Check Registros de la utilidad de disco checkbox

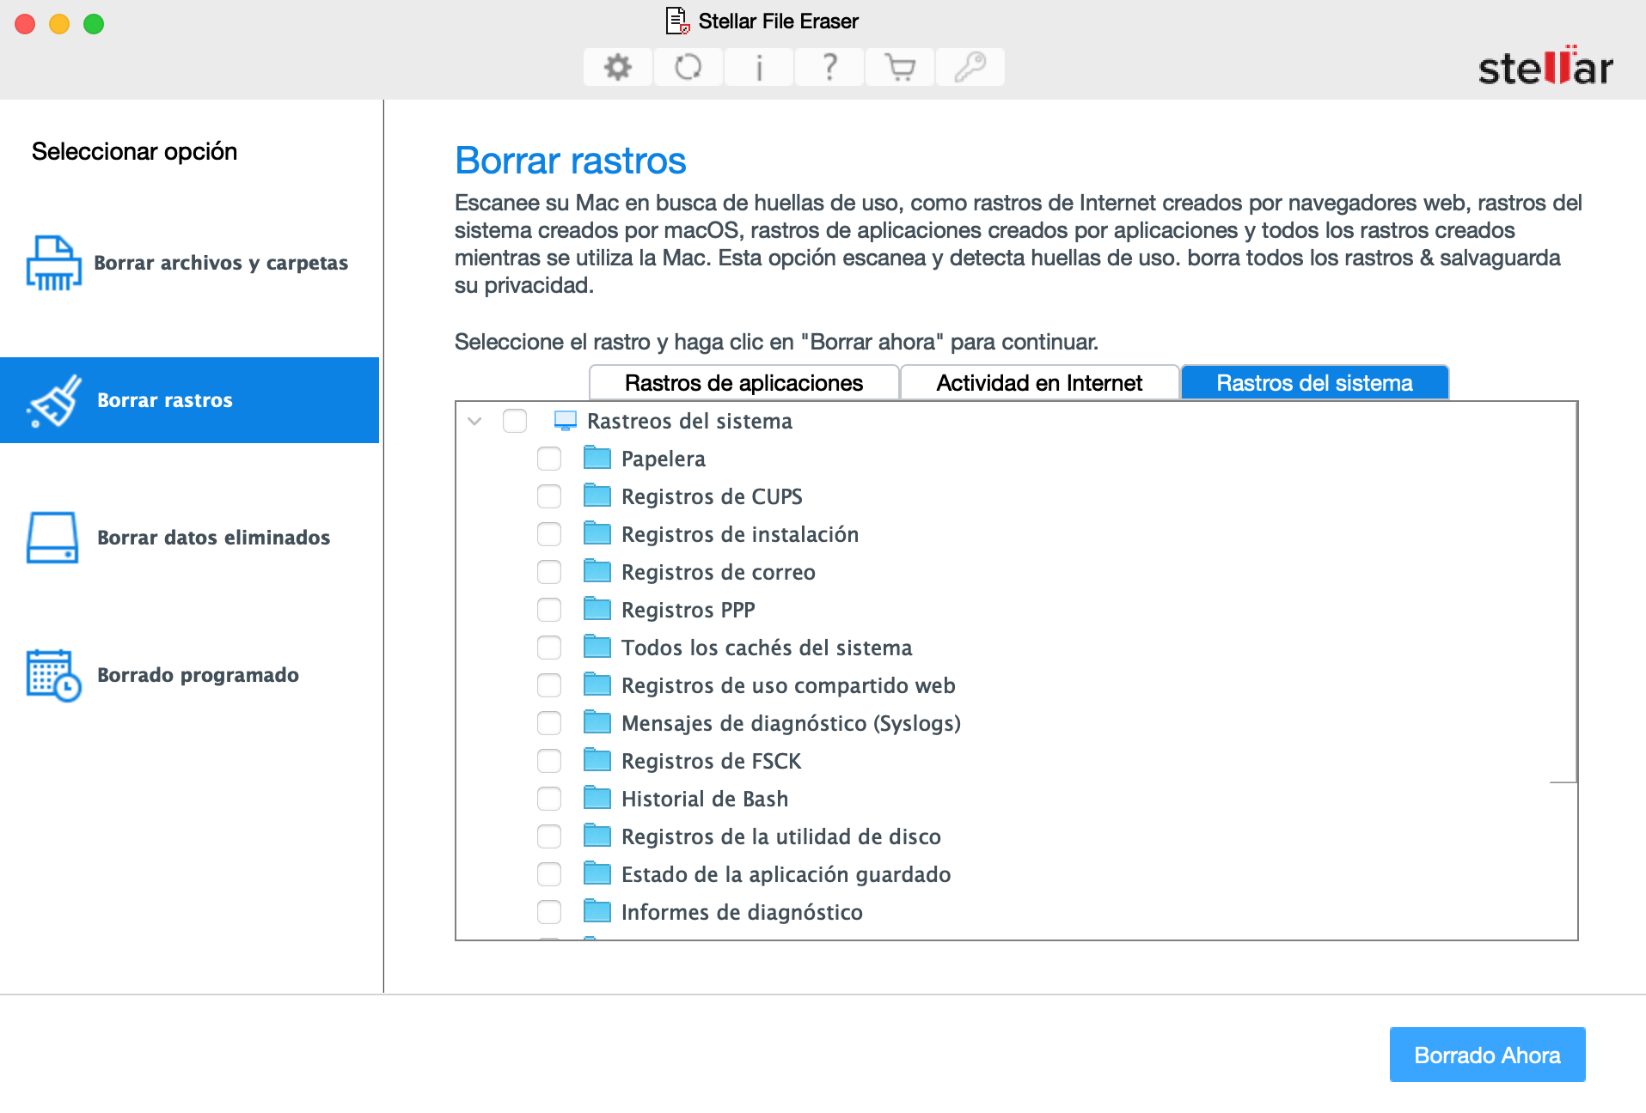coord(549,836)
